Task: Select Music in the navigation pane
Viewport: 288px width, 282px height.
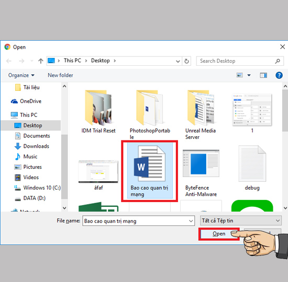Action: point(26,157)
